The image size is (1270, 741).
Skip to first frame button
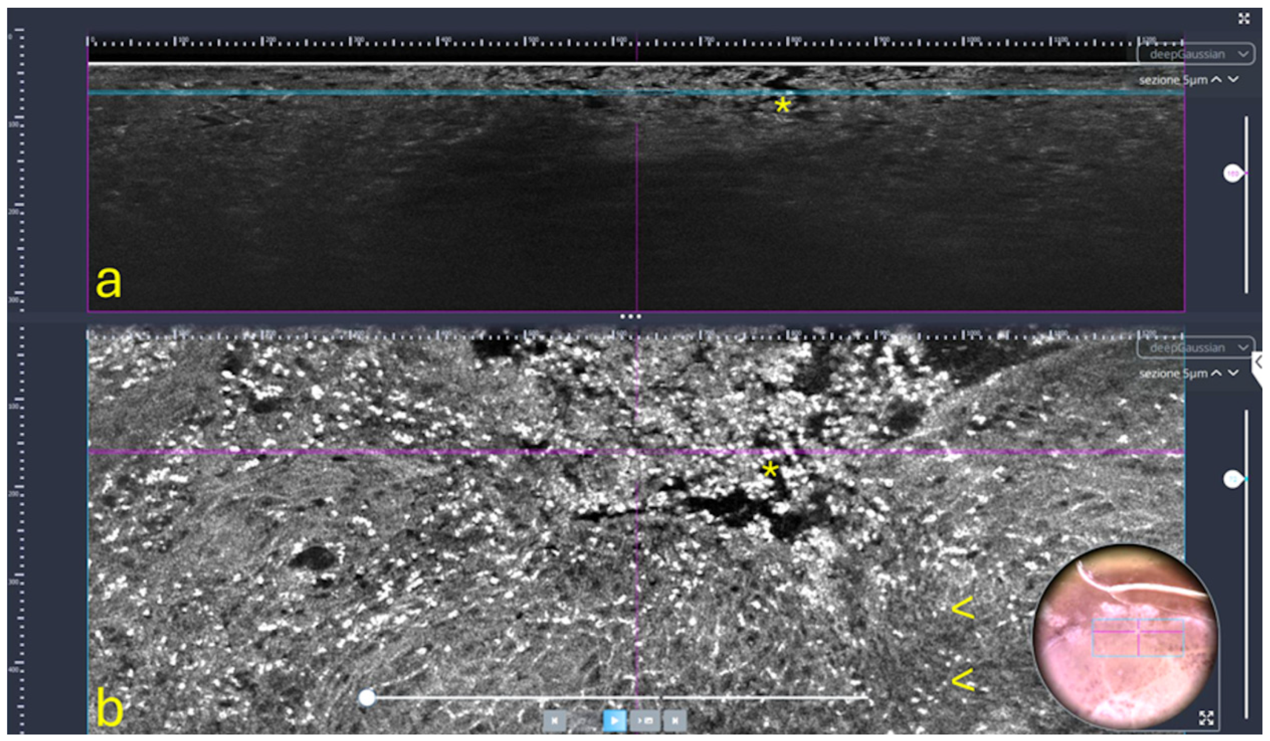point(554,721)
